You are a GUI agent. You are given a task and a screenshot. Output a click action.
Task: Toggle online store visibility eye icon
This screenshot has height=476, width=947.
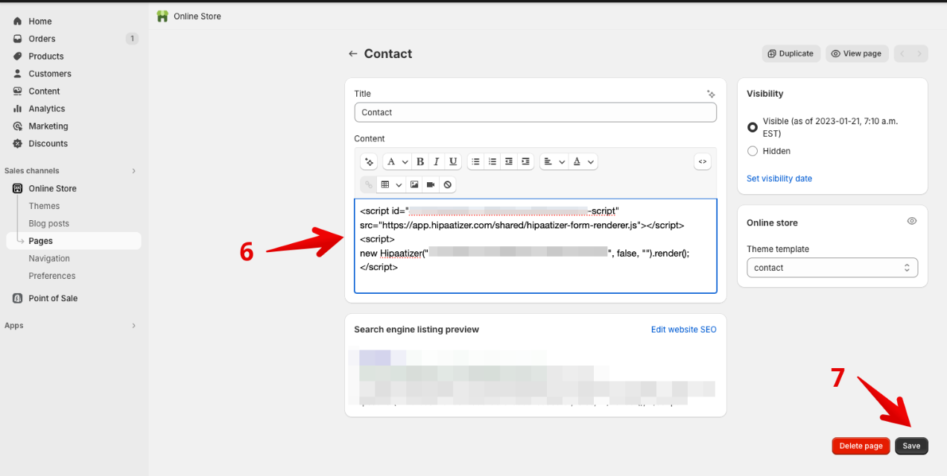911,221
